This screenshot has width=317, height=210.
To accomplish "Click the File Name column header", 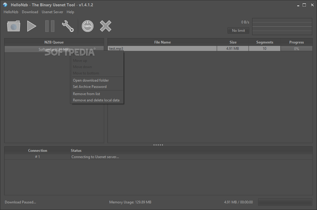I will pos(162,42).
